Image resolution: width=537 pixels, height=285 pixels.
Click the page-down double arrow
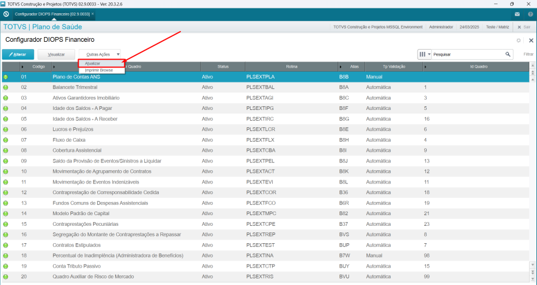coord(533,272)
